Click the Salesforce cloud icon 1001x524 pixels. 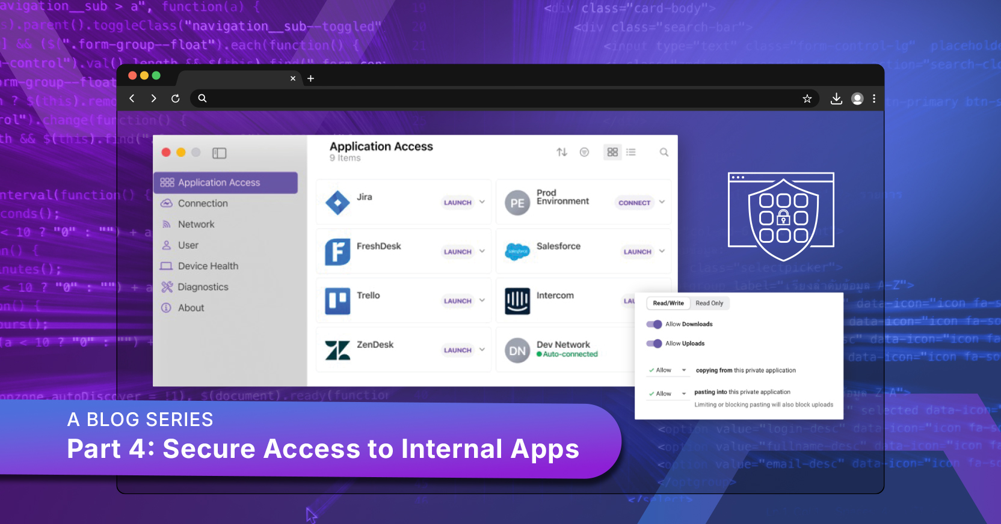click(517, 252)
